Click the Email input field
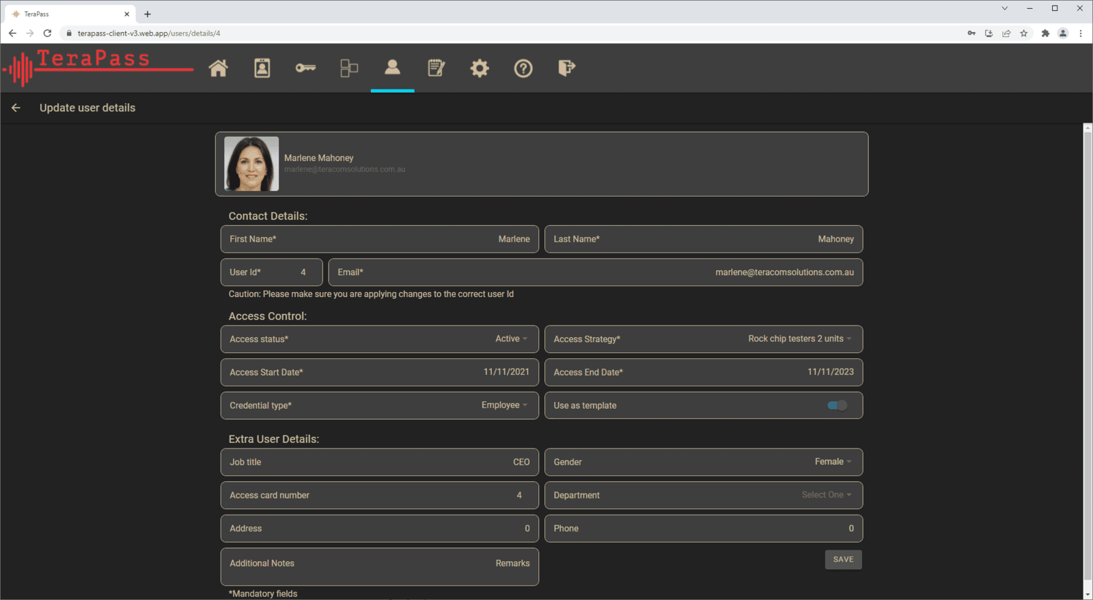Image resolution: width=1093 pixels, height=600 pixels. coord(596,272)
